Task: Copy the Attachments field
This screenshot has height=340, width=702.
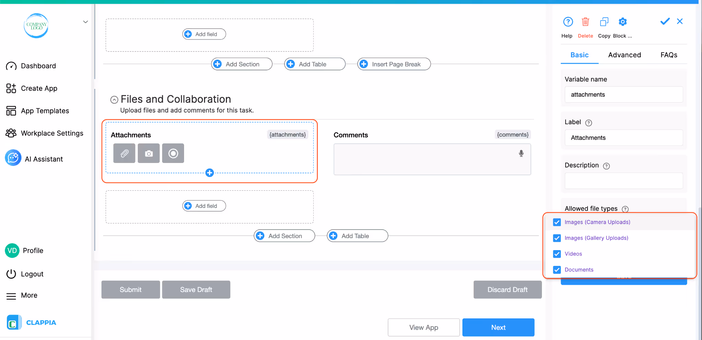Action: (x=604, y=22)
